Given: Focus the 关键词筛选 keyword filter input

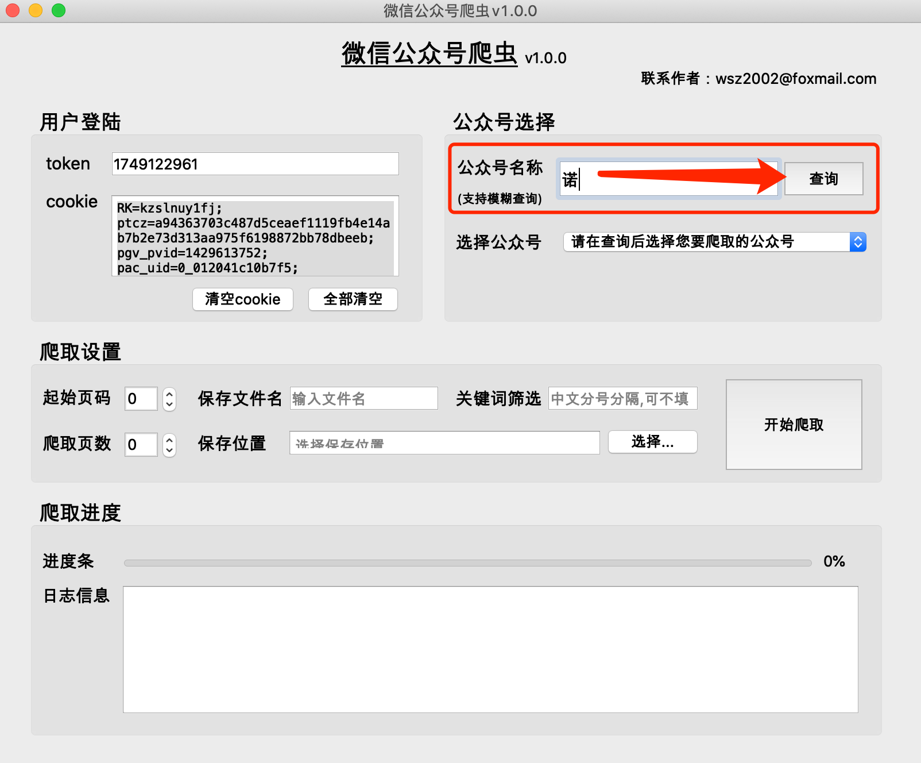Looking at the screenshot, I should pyautogui.click(x=623, y=398).
